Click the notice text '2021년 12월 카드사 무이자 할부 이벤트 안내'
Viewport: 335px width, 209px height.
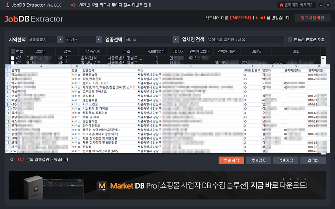[x=115, y=5]
